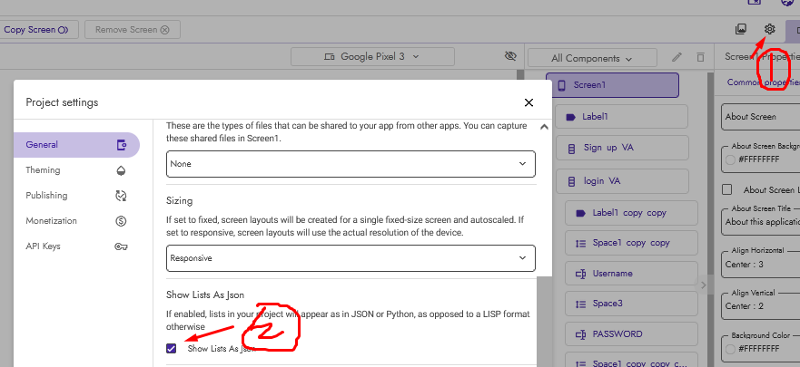Click the Label1 copy copy tag icon
800x367 pixels.
point(580,213)
